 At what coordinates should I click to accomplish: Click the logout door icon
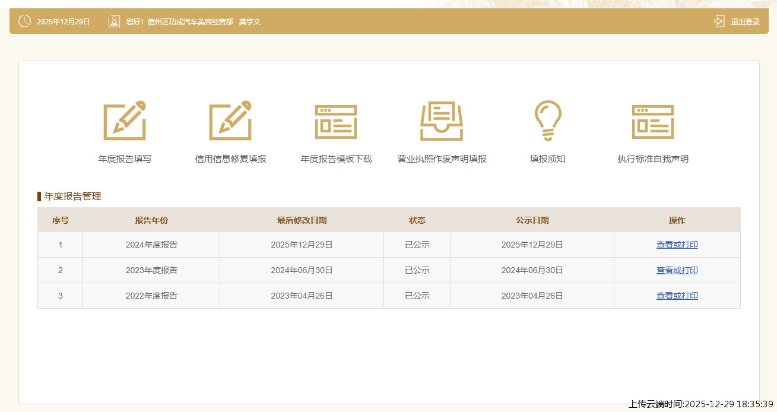pos(719,21)
